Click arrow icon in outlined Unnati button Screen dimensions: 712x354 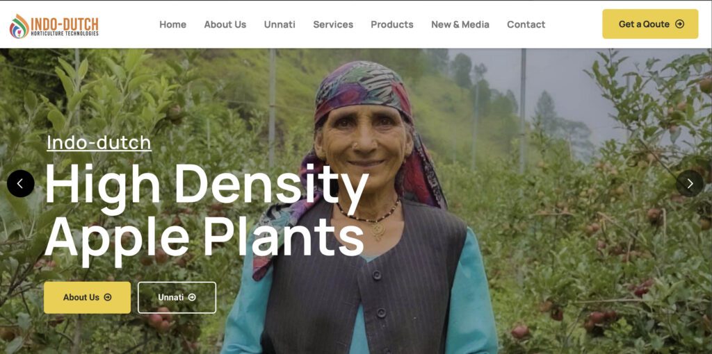(192, 297)
